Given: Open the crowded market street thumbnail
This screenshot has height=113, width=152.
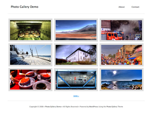Looking at the screenshot, I should 122,55.
